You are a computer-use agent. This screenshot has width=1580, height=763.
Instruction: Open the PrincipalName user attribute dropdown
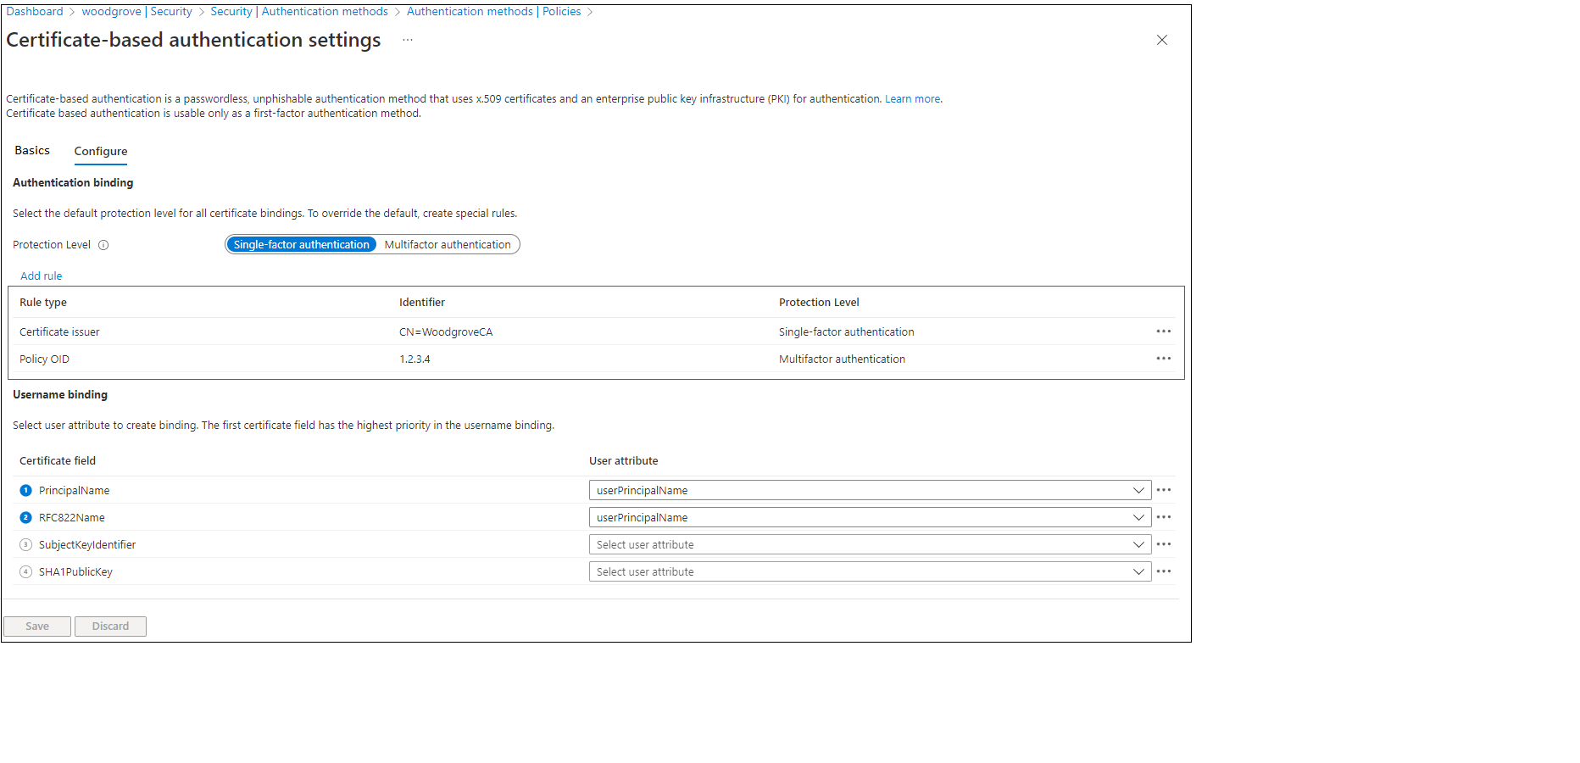click(1139, 490)
